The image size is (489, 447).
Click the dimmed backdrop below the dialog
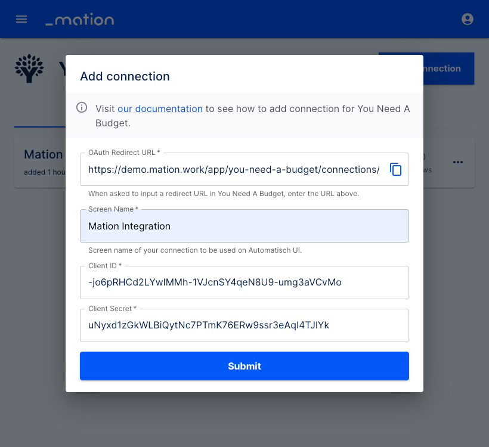click(244, 419)
